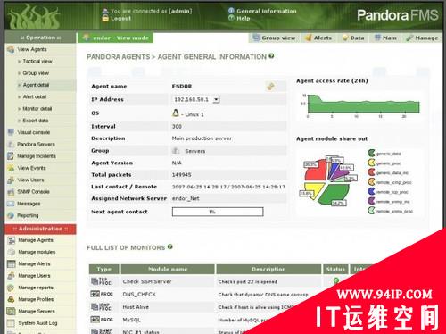This screenshot has width=446, height=334.
Task: Click the DNS_CHECK module name
Action: [139, 294]
